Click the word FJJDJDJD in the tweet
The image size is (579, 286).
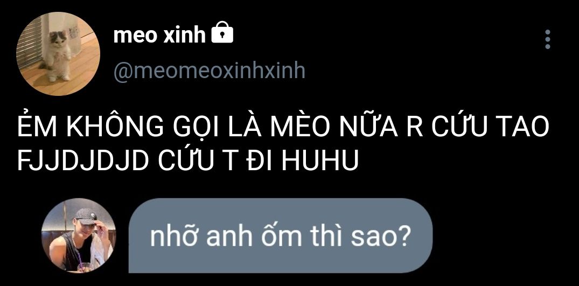(83, 161)
